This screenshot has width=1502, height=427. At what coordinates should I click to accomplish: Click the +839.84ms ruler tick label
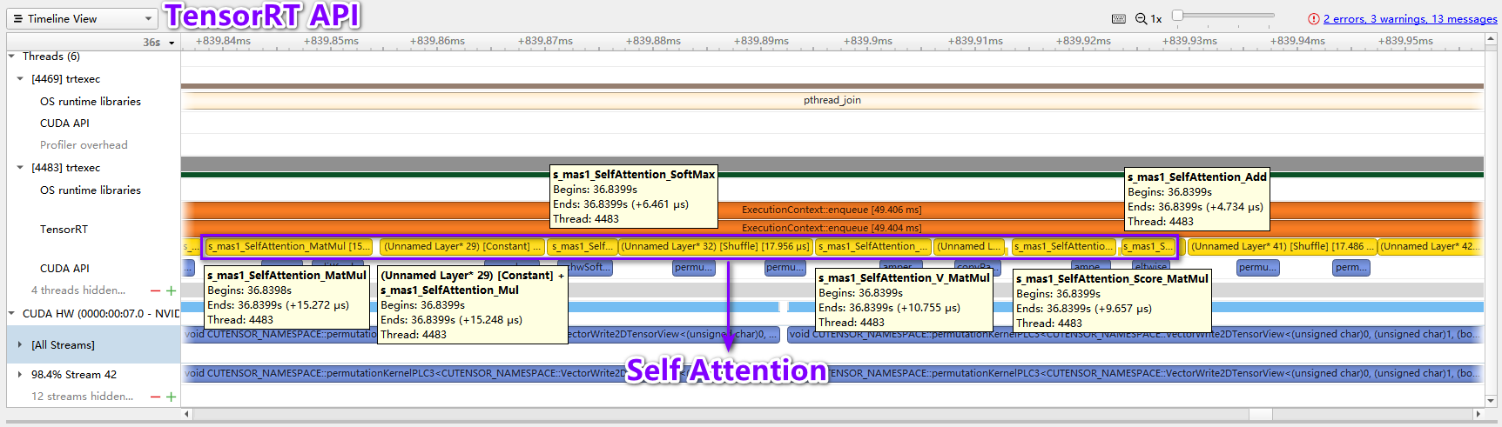click(x=223, y=41)
